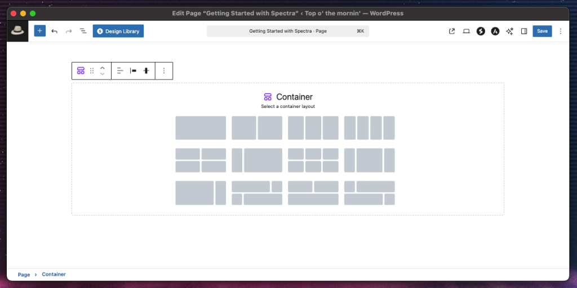The width and height of the screenshot is (577, 288).
Task: Open the Astra settings icon
Action: [495, 31]
